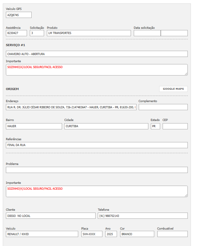Click the empty CEP field

[x=175, y=126]
